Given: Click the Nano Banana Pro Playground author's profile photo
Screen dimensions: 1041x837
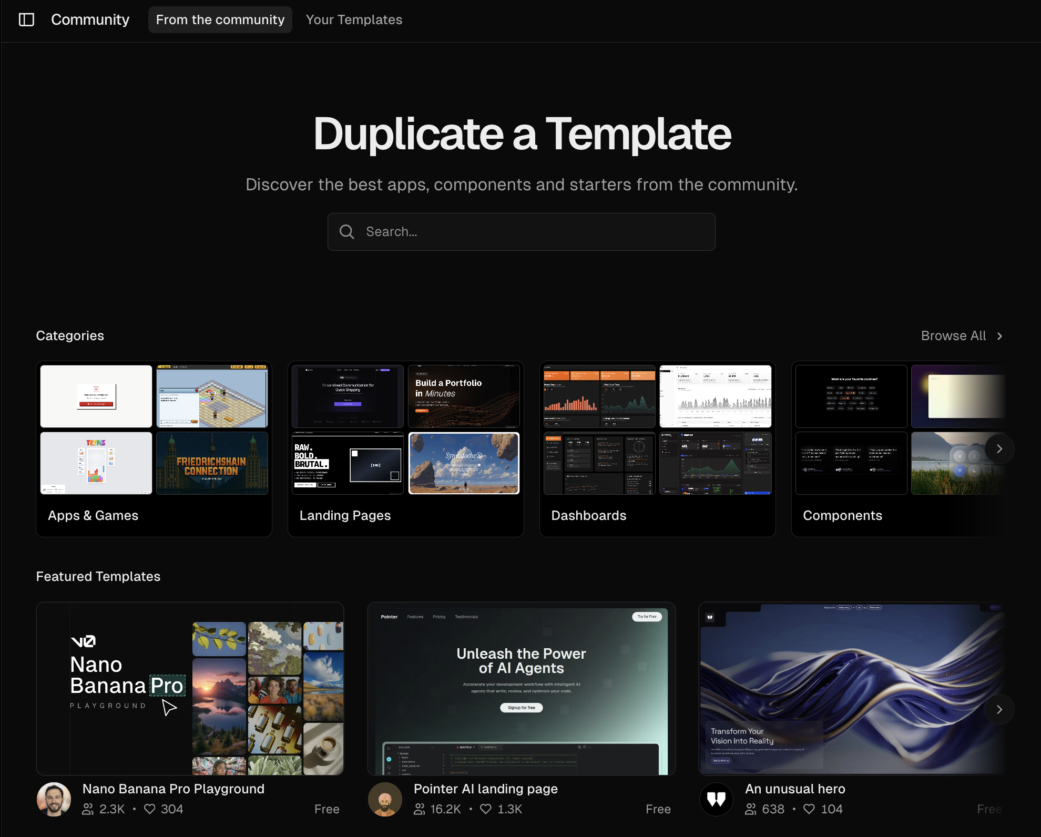Looking at the screenshot, I should point(54,799).
